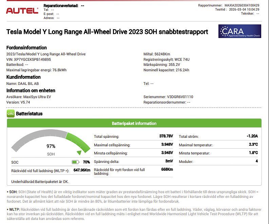
Task: Click the green car icon beside Batteristatus
Action: click(11, 114)
